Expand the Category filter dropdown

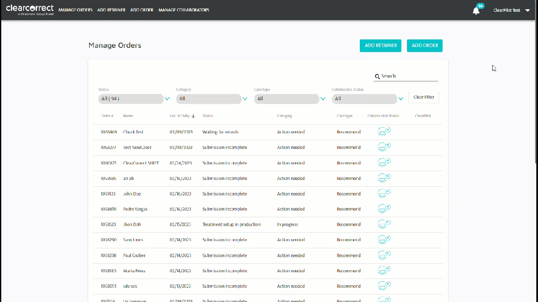[x=245, y=99]
